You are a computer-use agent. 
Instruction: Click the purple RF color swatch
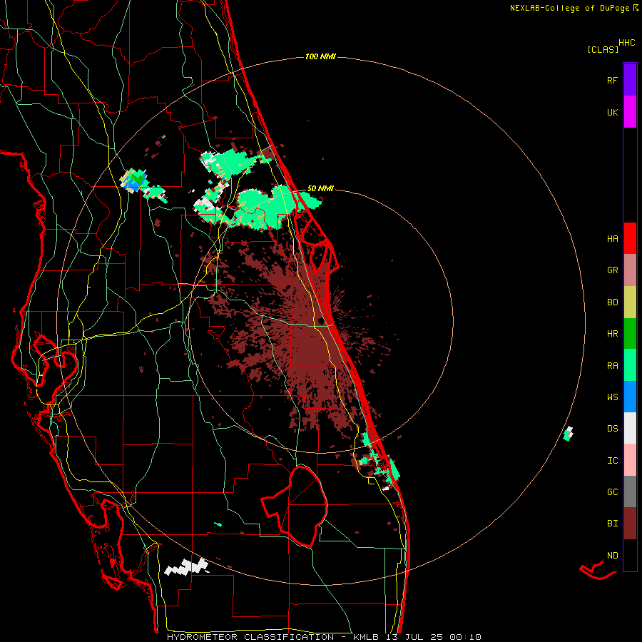pos(630,80)
